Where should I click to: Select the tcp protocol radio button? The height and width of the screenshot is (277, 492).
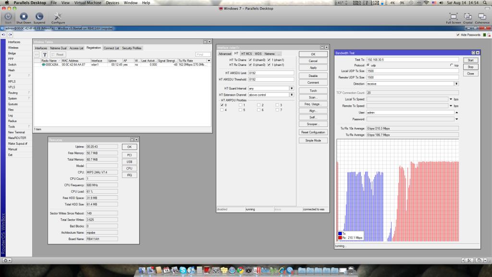coord(451,65)
